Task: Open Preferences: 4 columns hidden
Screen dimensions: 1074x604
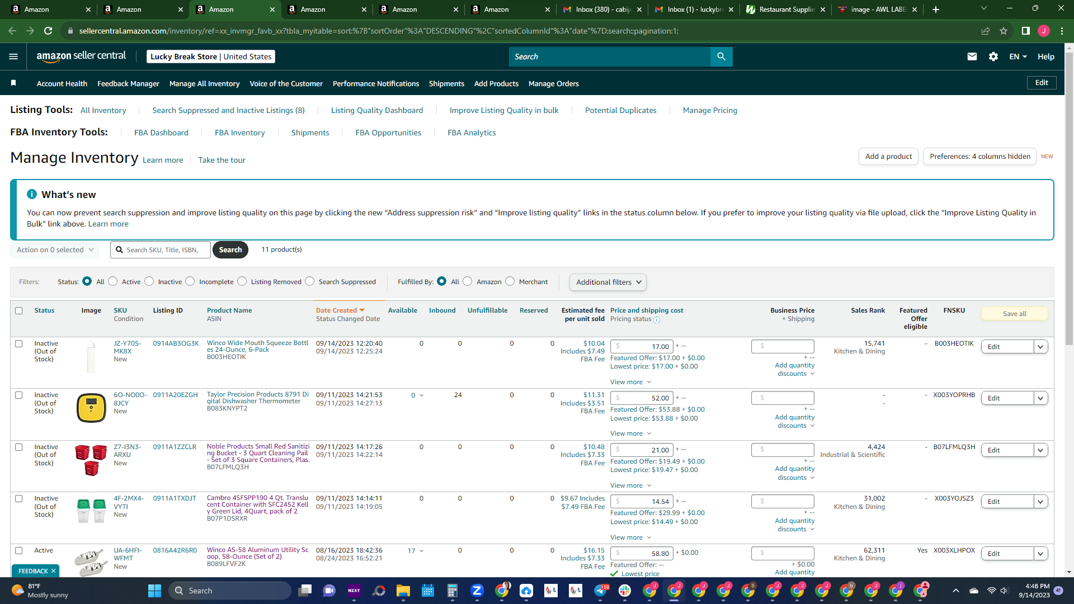Action: click(x=980, y=156)
